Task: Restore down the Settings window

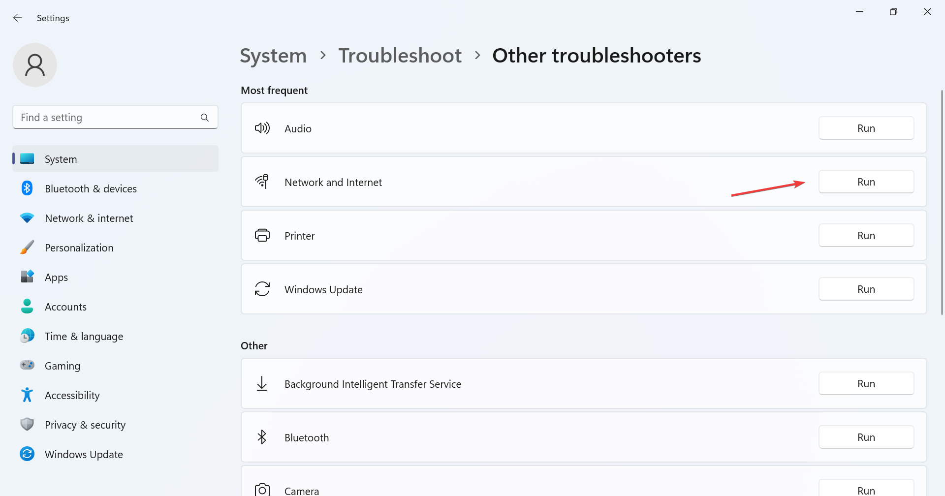Action: pyautogui.click(x=893, y=11)
